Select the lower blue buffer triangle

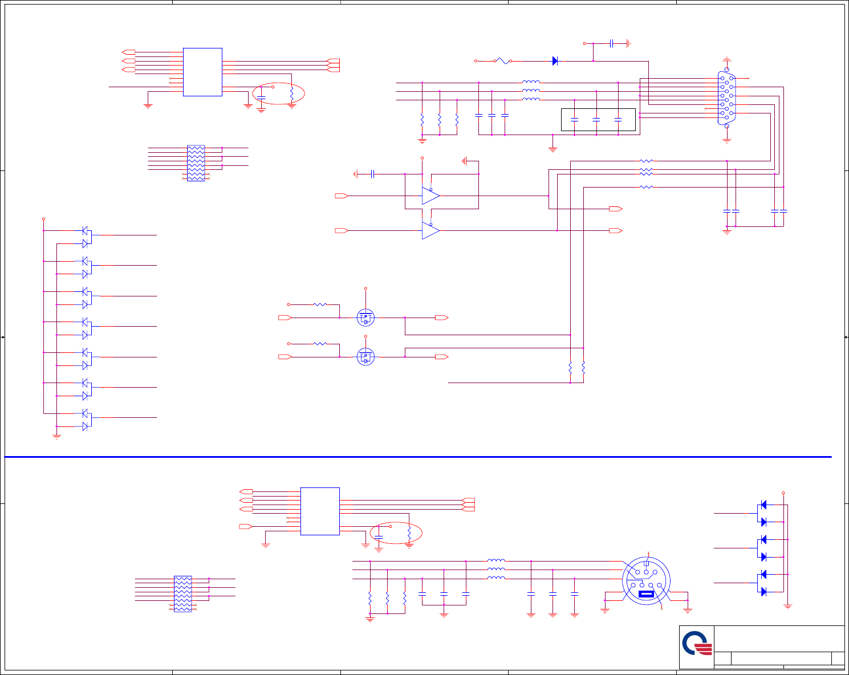pos(430,230)
